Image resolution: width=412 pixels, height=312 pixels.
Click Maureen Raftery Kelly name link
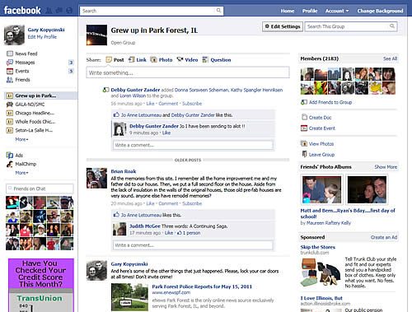pyautogui.click(x=329, y=223)
